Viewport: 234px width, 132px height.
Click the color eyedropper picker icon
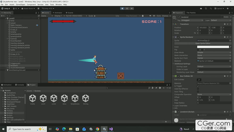[x=230, y=47]
